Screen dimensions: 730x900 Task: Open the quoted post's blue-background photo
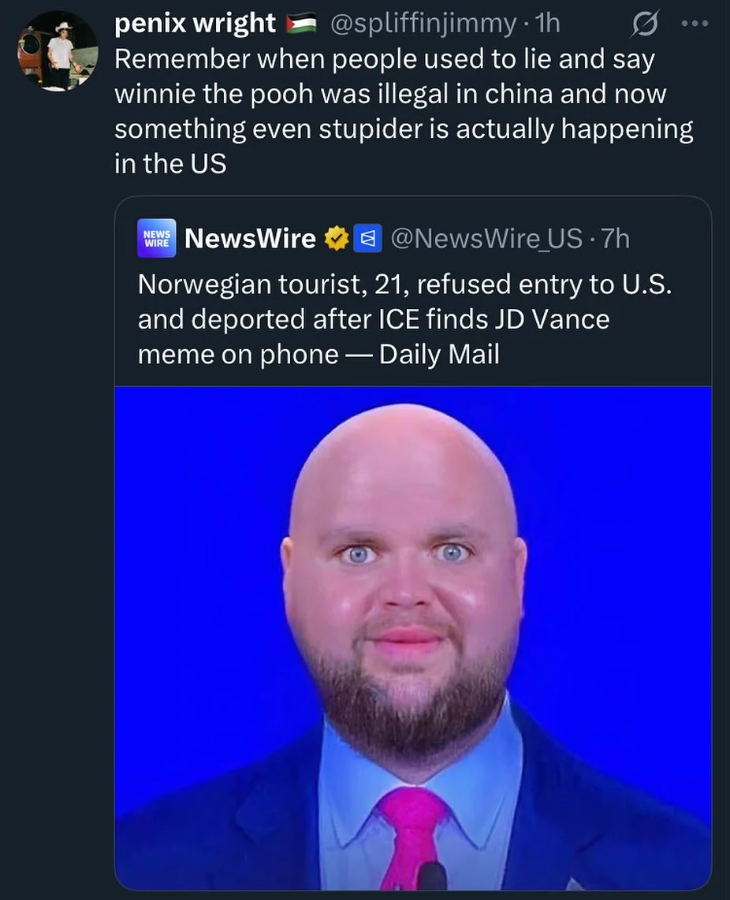click(x=413, y=638)
